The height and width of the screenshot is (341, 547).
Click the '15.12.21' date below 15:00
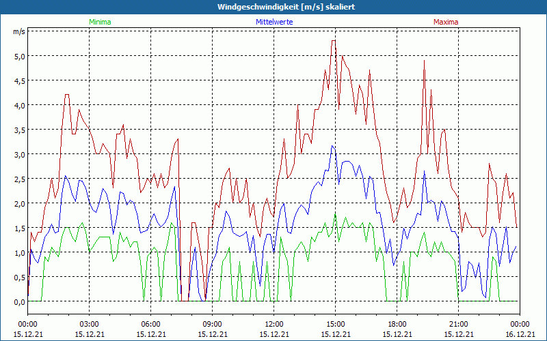336,334
